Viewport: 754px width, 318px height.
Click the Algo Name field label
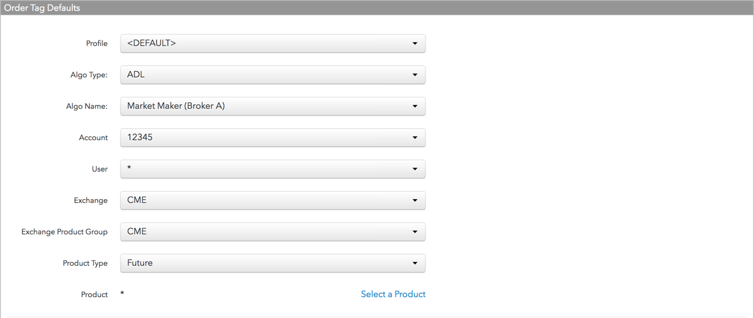(x=87, y=106)
